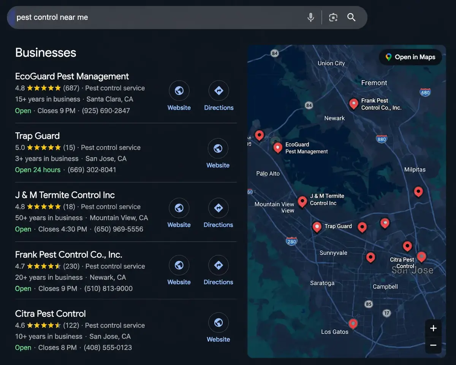The image size is (456, 365).
Task: Open J & M Termite Control website icon
Action: (179, 208)
